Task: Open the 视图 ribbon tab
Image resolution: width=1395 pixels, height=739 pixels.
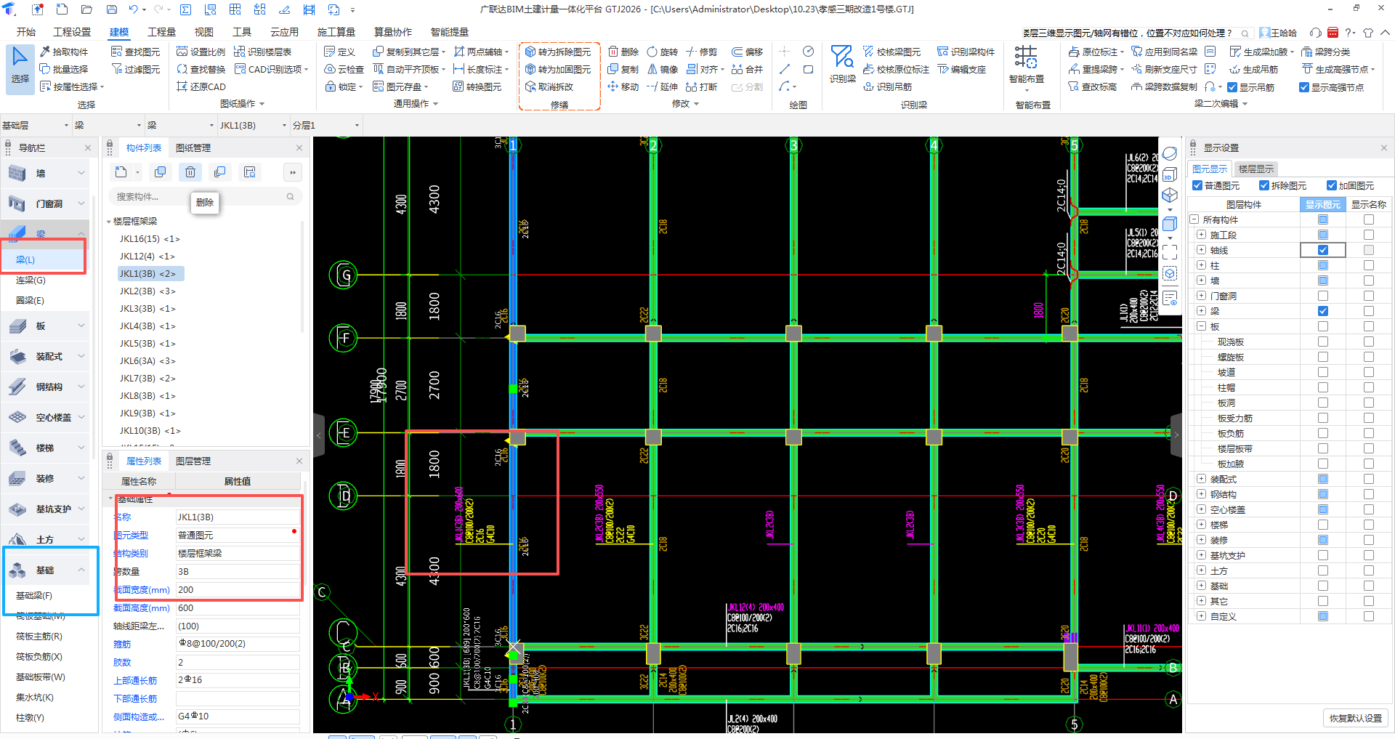Action: 204,32
